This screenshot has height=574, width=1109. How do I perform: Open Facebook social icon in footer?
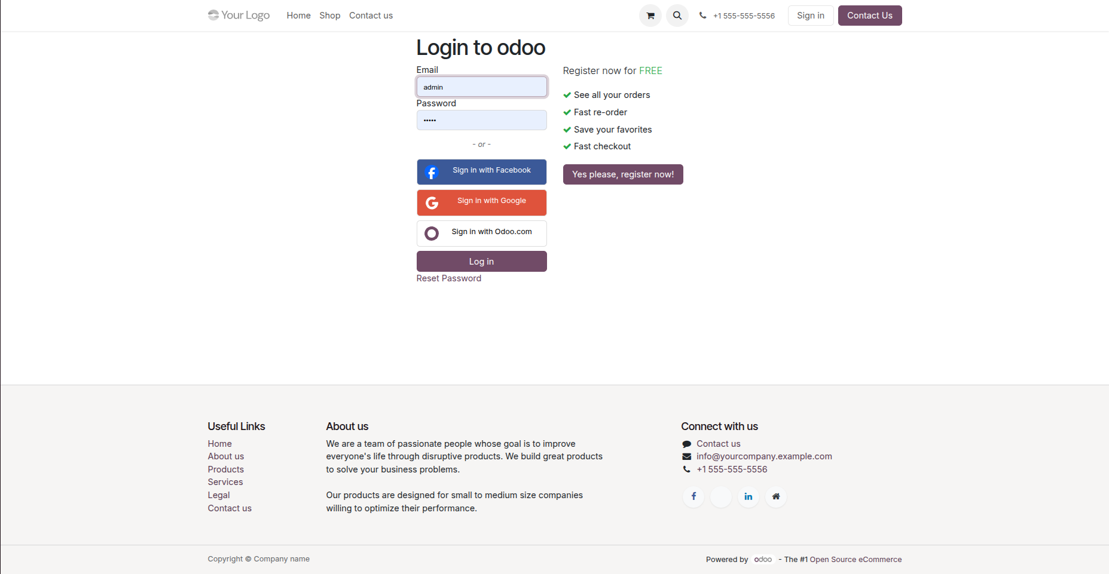click(x=693, y=496)
